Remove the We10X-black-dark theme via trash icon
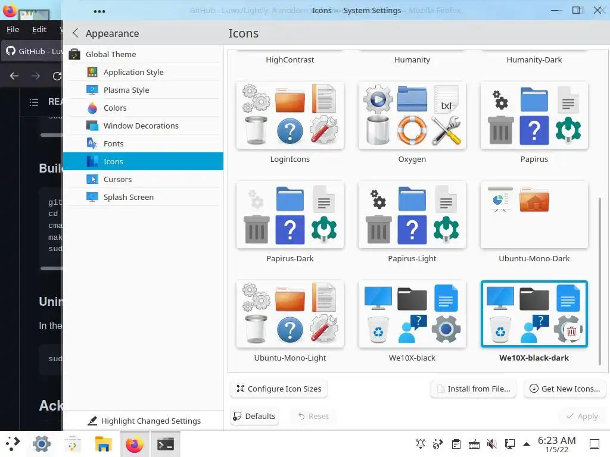The image size is (610, 457). (571, 331)
